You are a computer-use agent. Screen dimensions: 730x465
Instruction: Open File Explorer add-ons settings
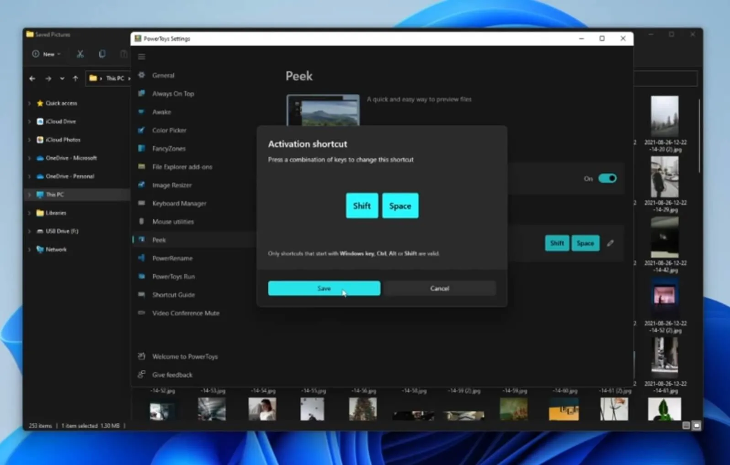click(182, 167)
